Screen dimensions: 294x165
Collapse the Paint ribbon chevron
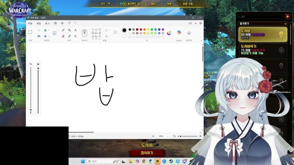201,41
